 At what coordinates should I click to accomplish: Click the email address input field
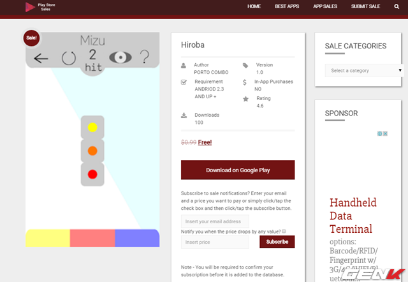click(x=215, y=221)
